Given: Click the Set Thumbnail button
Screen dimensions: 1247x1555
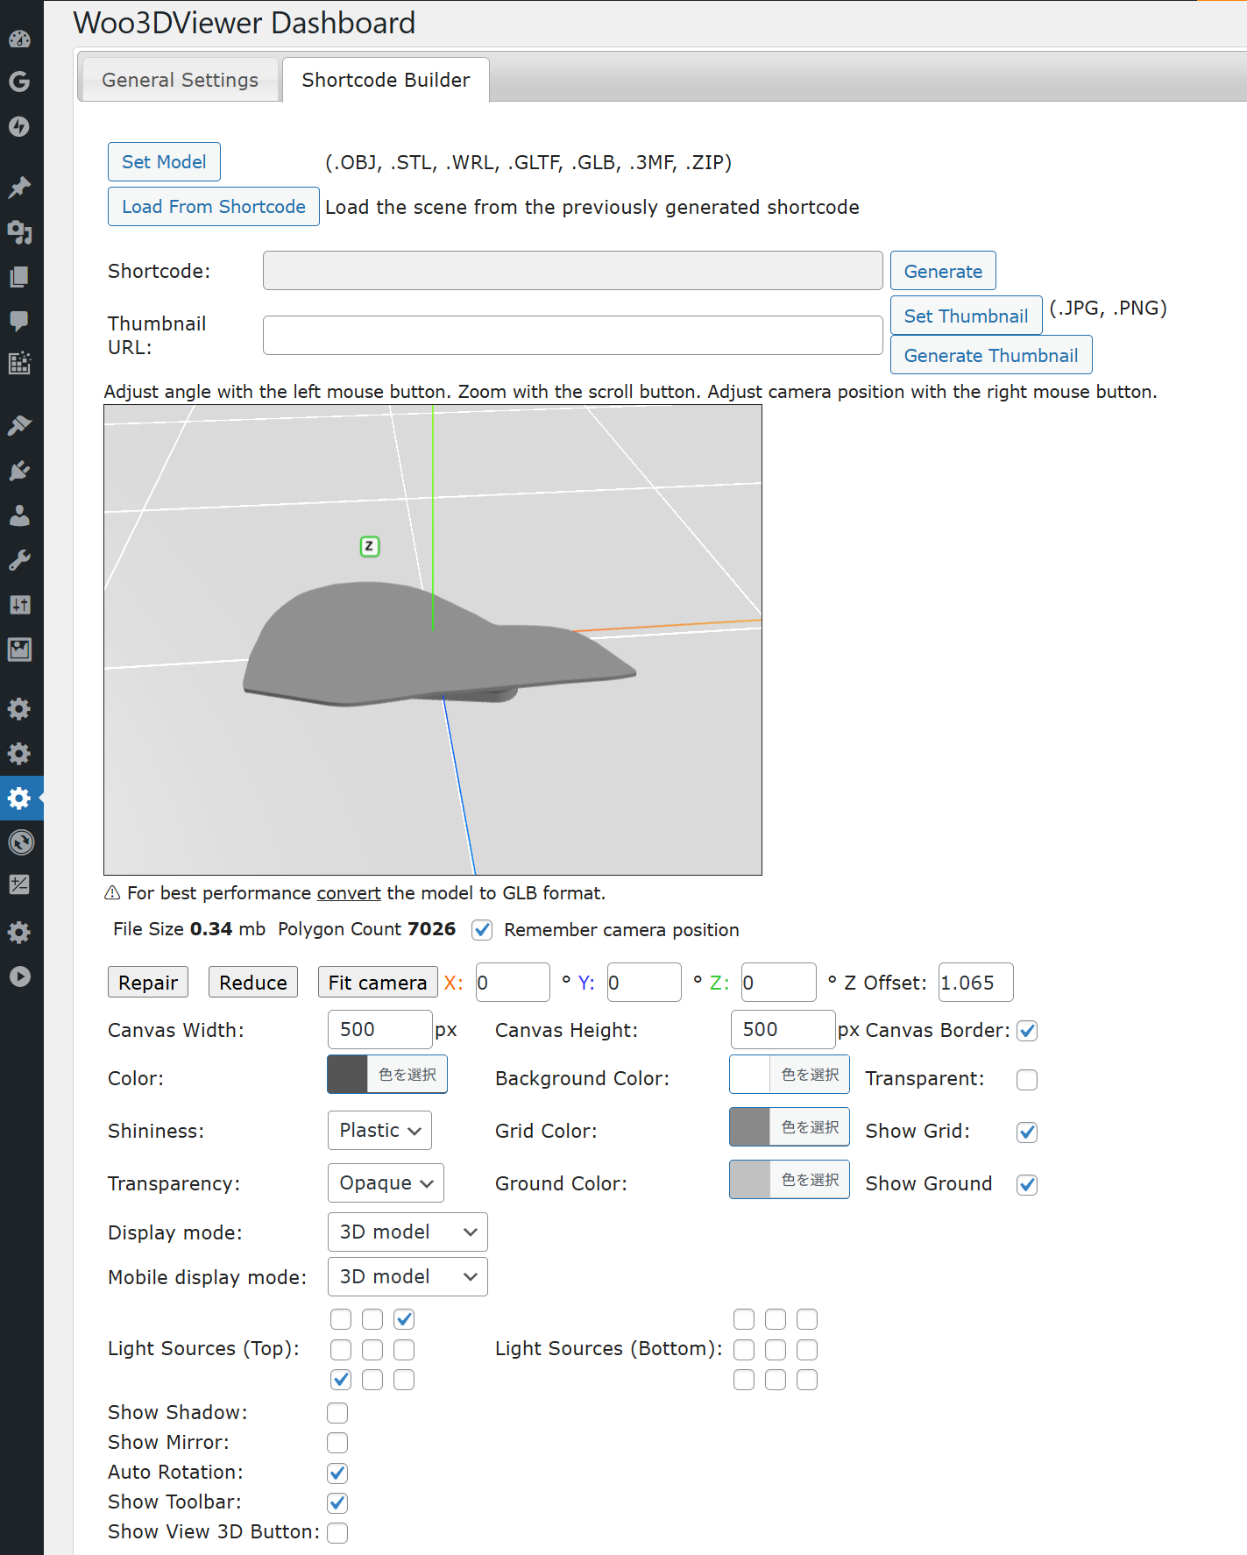Looking at the screenshot, I should (966, 316).
